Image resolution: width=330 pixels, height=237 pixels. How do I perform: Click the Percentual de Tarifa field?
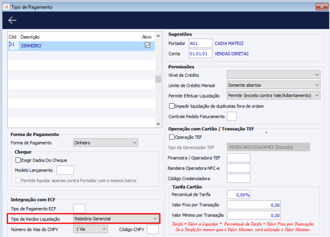(238, 195)
